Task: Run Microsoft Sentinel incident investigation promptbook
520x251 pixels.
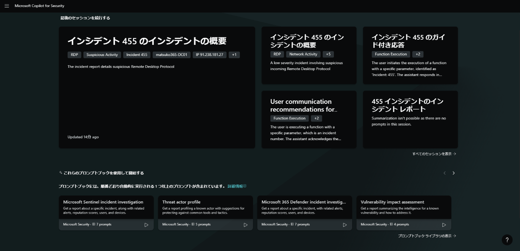Action: point(146,225)
